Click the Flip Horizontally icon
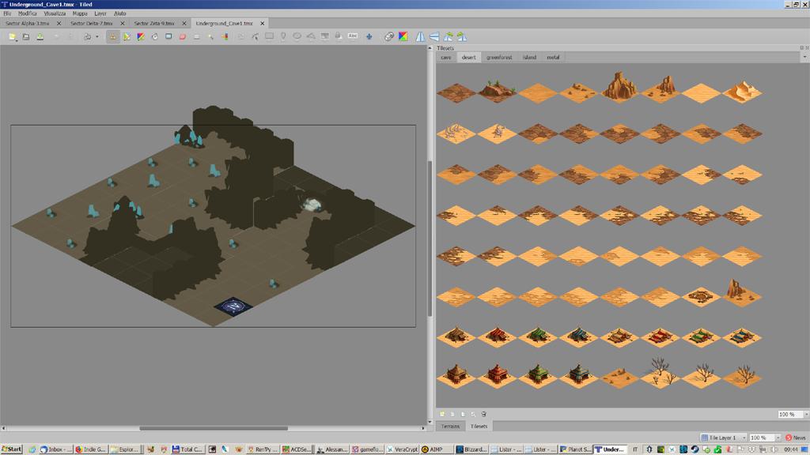 click(x=421, y=36)
